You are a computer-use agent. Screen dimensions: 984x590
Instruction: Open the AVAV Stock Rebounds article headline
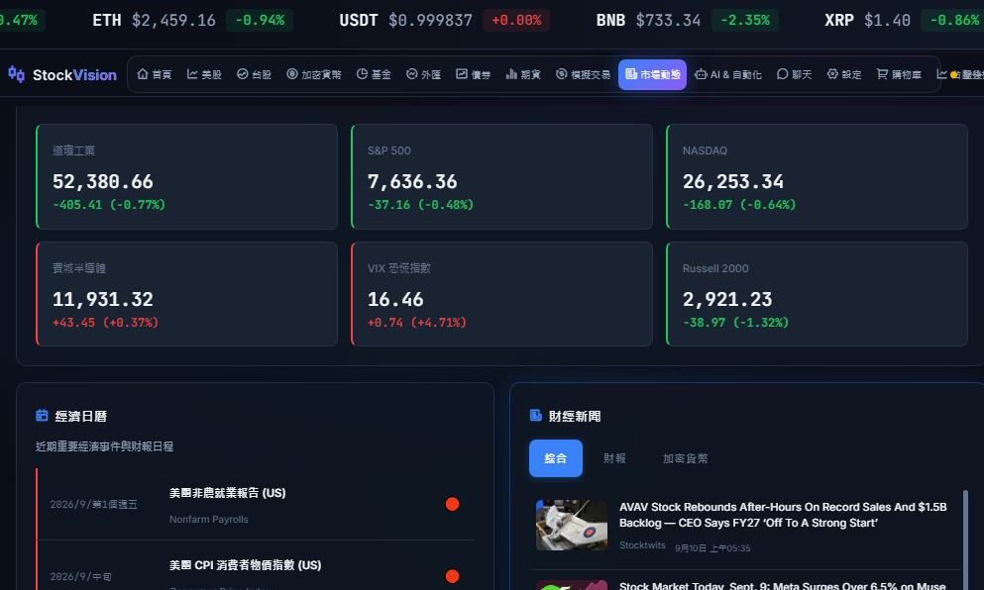click(x=783, y=515)
